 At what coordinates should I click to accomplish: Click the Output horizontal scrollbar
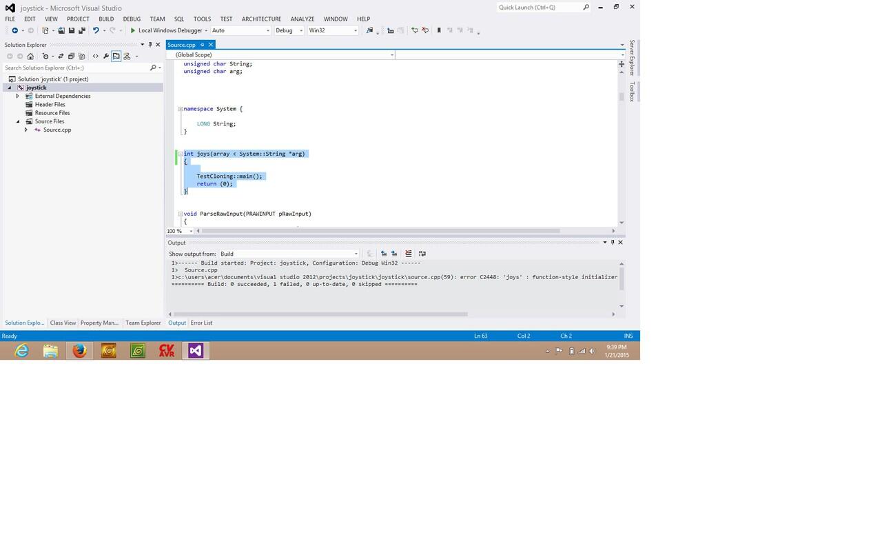320,314
